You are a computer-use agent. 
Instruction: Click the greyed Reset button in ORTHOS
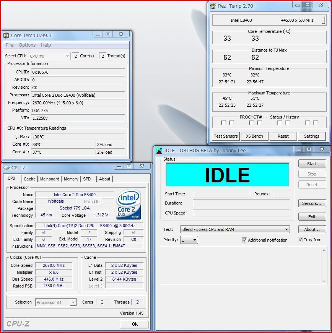[312, 185]
